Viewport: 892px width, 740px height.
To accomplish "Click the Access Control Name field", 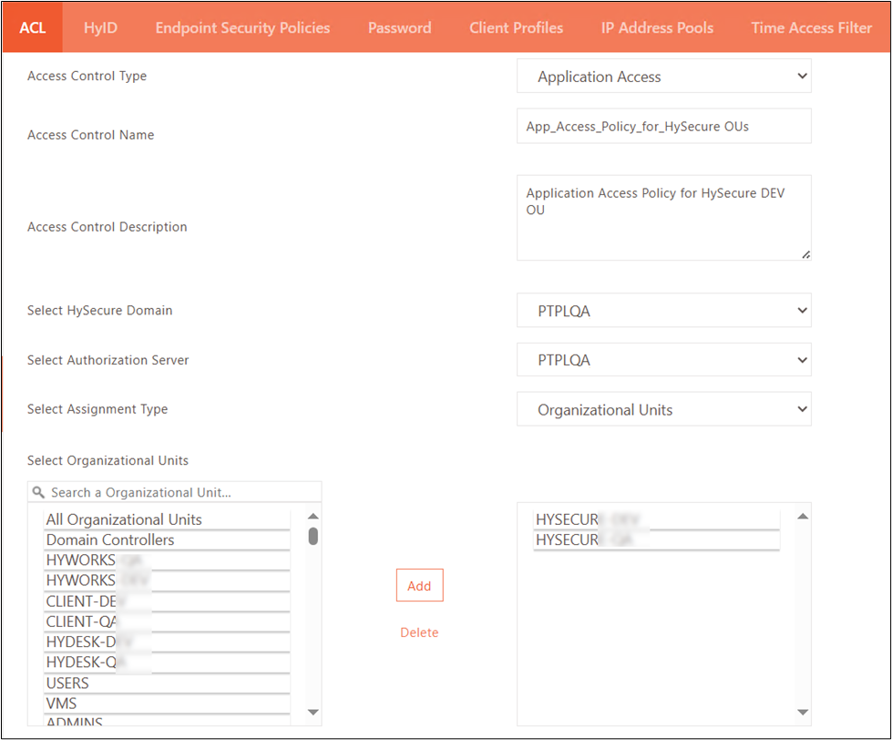I will [663, 127].
